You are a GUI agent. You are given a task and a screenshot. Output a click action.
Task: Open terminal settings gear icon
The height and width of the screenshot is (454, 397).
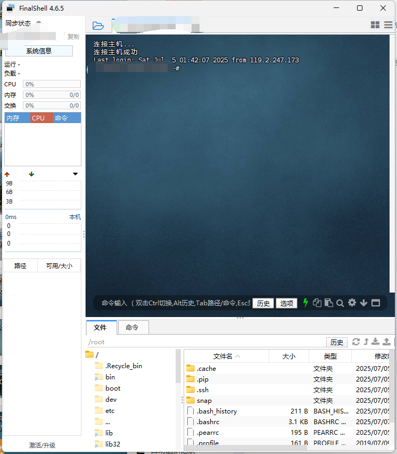[352, 303]
